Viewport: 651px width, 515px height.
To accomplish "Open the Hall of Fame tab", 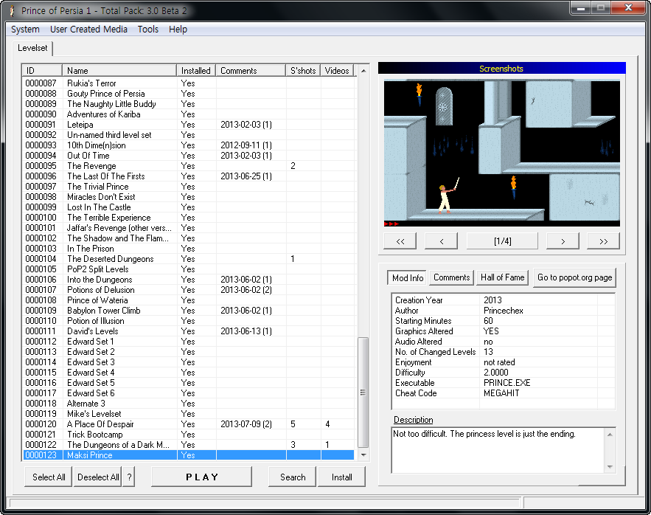I will (x=502, y=277).
